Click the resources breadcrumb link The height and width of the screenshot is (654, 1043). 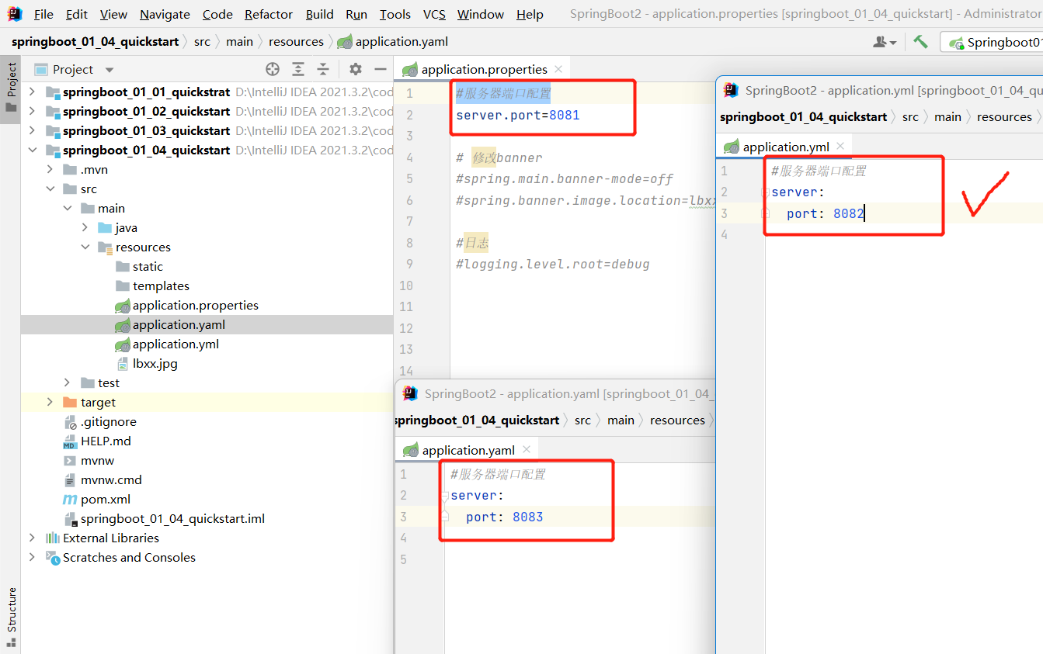[x=296, y=41]
